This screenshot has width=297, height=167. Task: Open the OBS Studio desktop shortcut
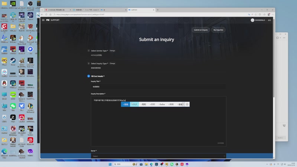click(30, 5)
